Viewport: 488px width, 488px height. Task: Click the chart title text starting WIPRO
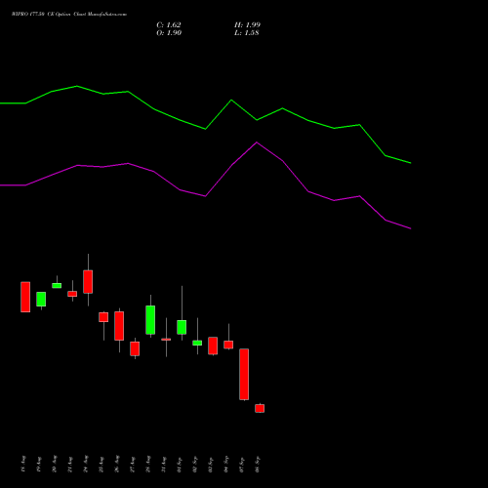coord(69,15)
